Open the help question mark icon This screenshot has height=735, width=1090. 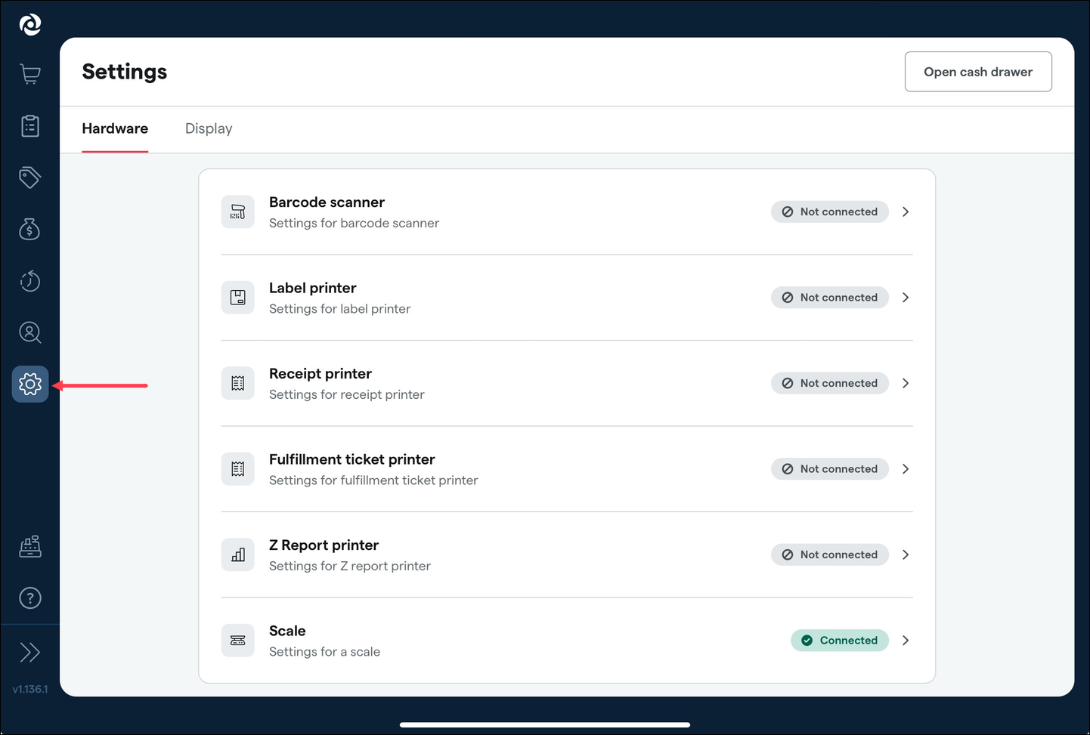30,598
